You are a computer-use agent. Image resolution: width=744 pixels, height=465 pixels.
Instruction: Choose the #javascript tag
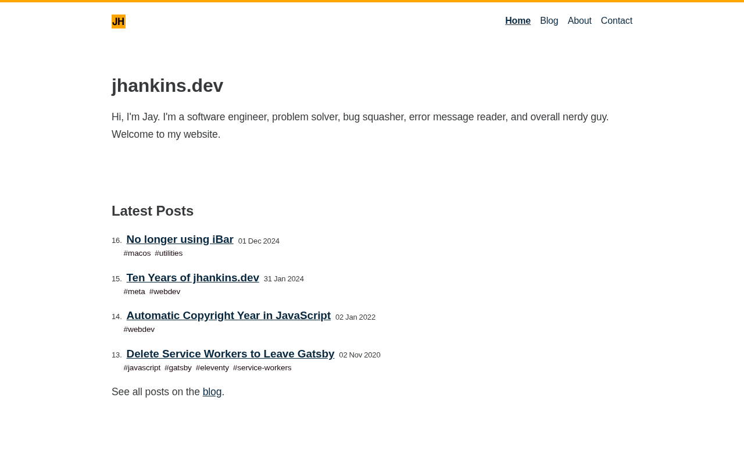[x=142, y=368]
